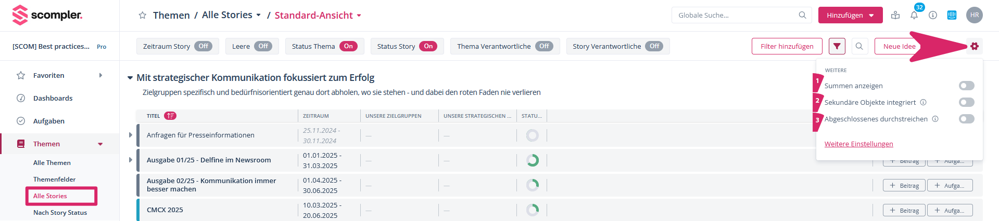Viewport: 999px width, 221px height.
Task: Click the Filter hinzufügen button
Action: 787,46
